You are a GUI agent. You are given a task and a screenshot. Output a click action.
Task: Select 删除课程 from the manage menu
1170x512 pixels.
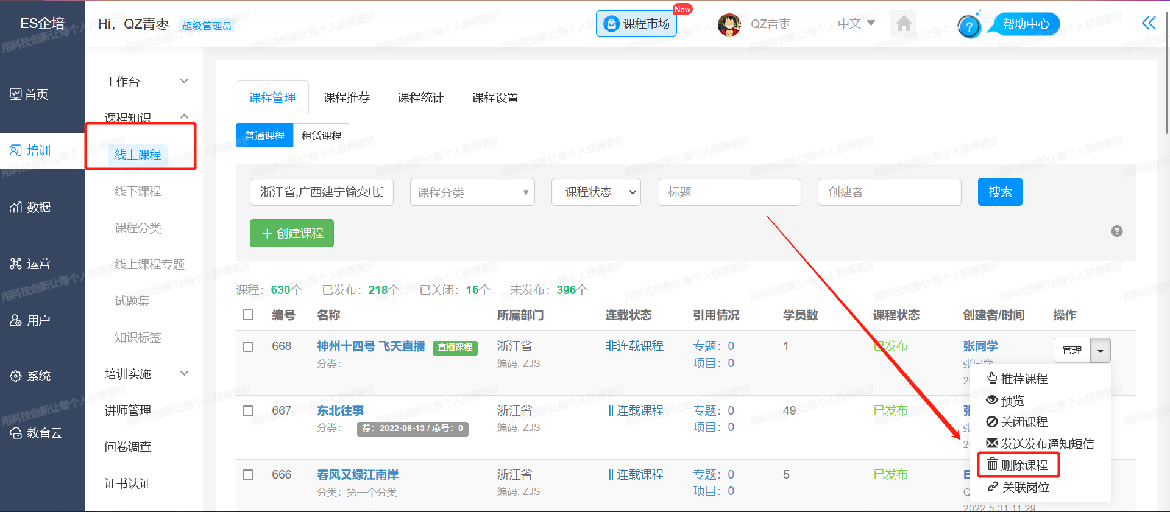1018,465
